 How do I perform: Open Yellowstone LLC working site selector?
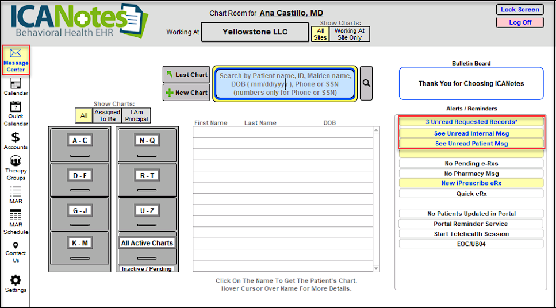255,32
